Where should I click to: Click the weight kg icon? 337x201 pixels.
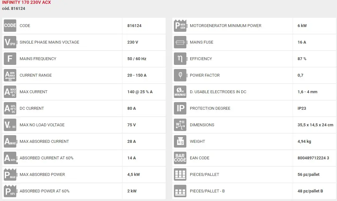click(180, 141)
